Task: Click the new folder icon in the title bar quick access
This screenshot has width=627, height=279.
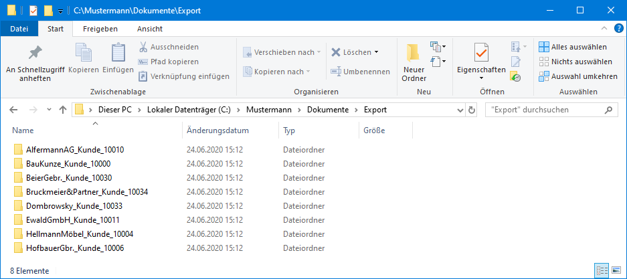Action: coord(48,11)
